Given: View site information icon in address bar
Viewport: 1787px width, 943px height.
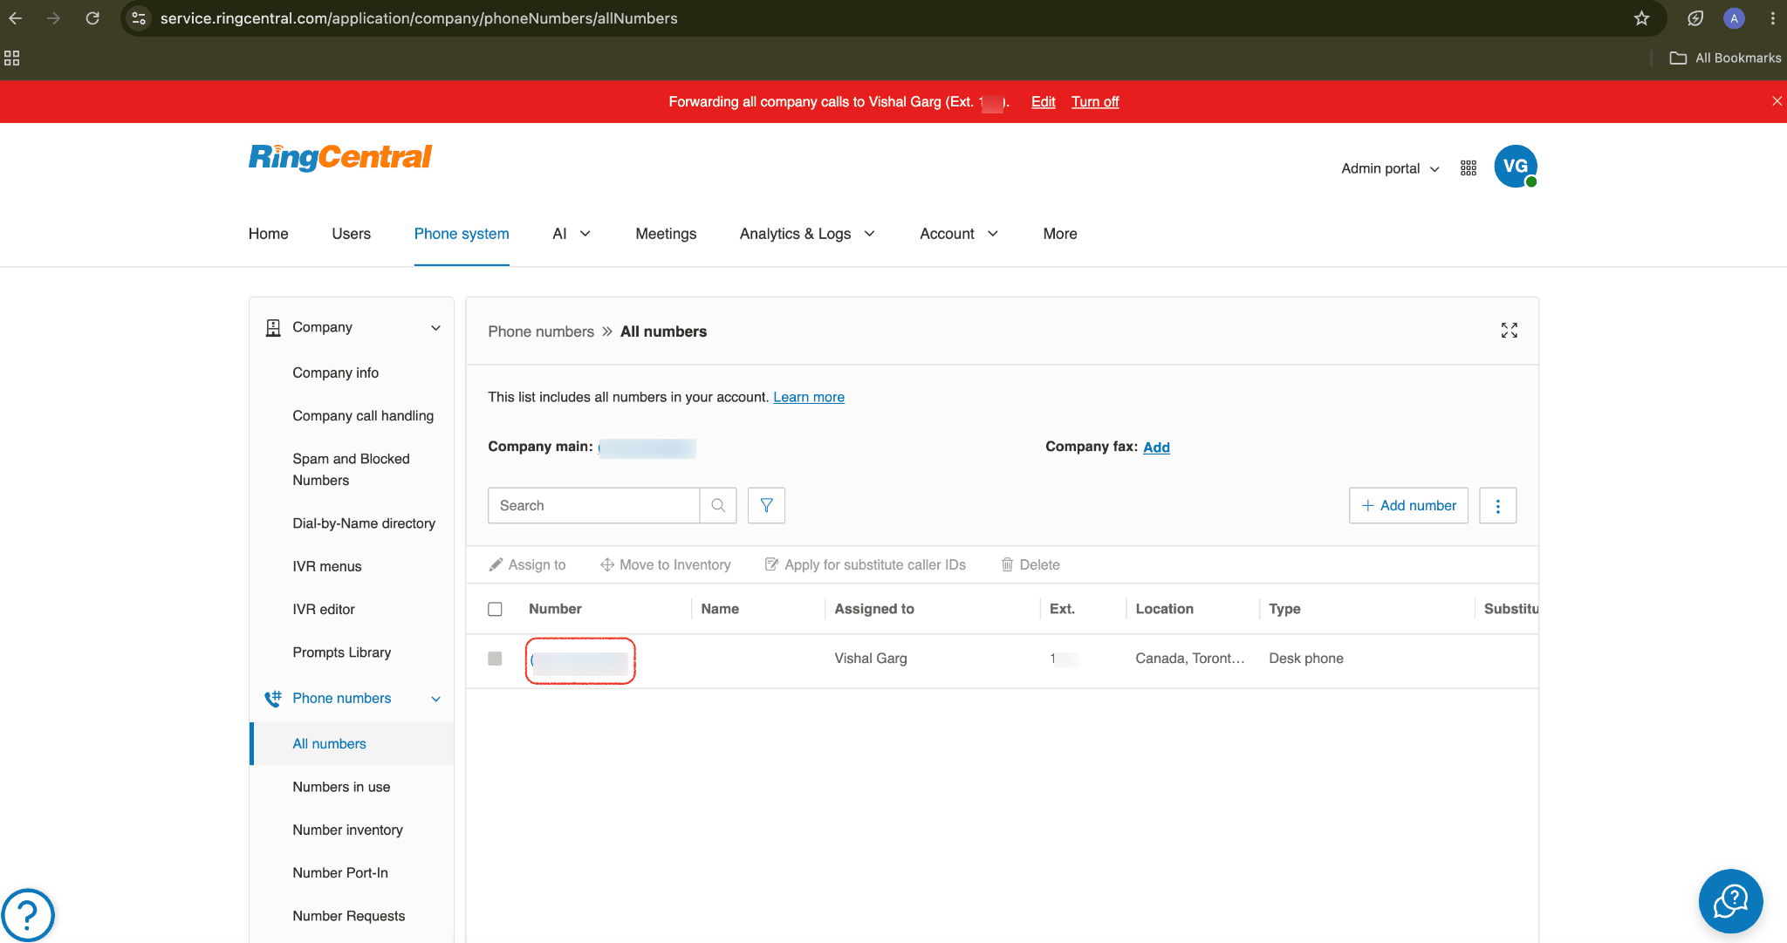Looking at the screenshot, I should 139,18.
